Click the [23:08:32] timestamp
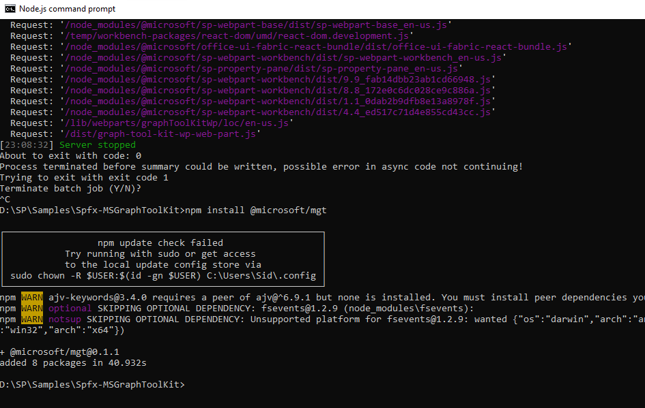The width and height of the screenshot is (645, 408). 27,144
